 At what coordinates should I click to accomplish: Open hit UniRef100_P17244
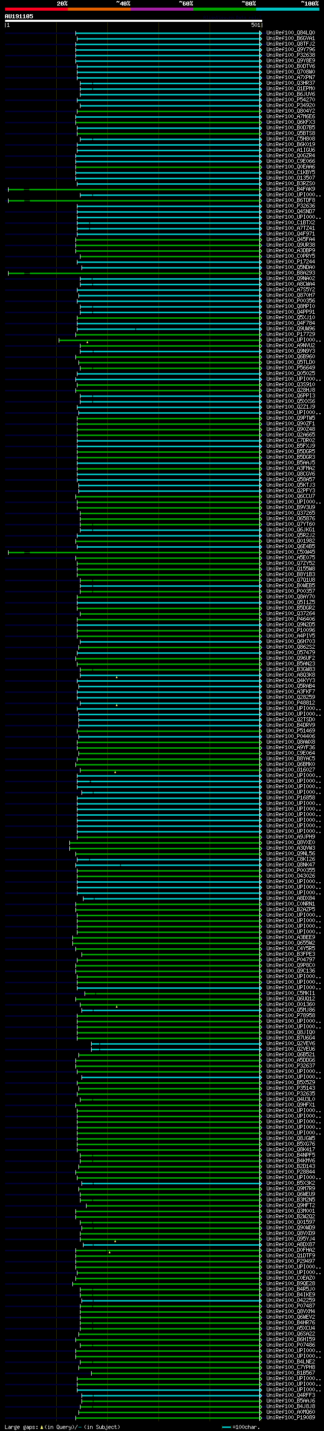coord(291,261)
